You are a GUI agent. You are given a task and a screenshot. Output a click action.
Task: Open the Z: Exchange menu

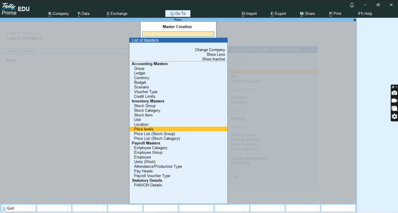coord(117,14)
